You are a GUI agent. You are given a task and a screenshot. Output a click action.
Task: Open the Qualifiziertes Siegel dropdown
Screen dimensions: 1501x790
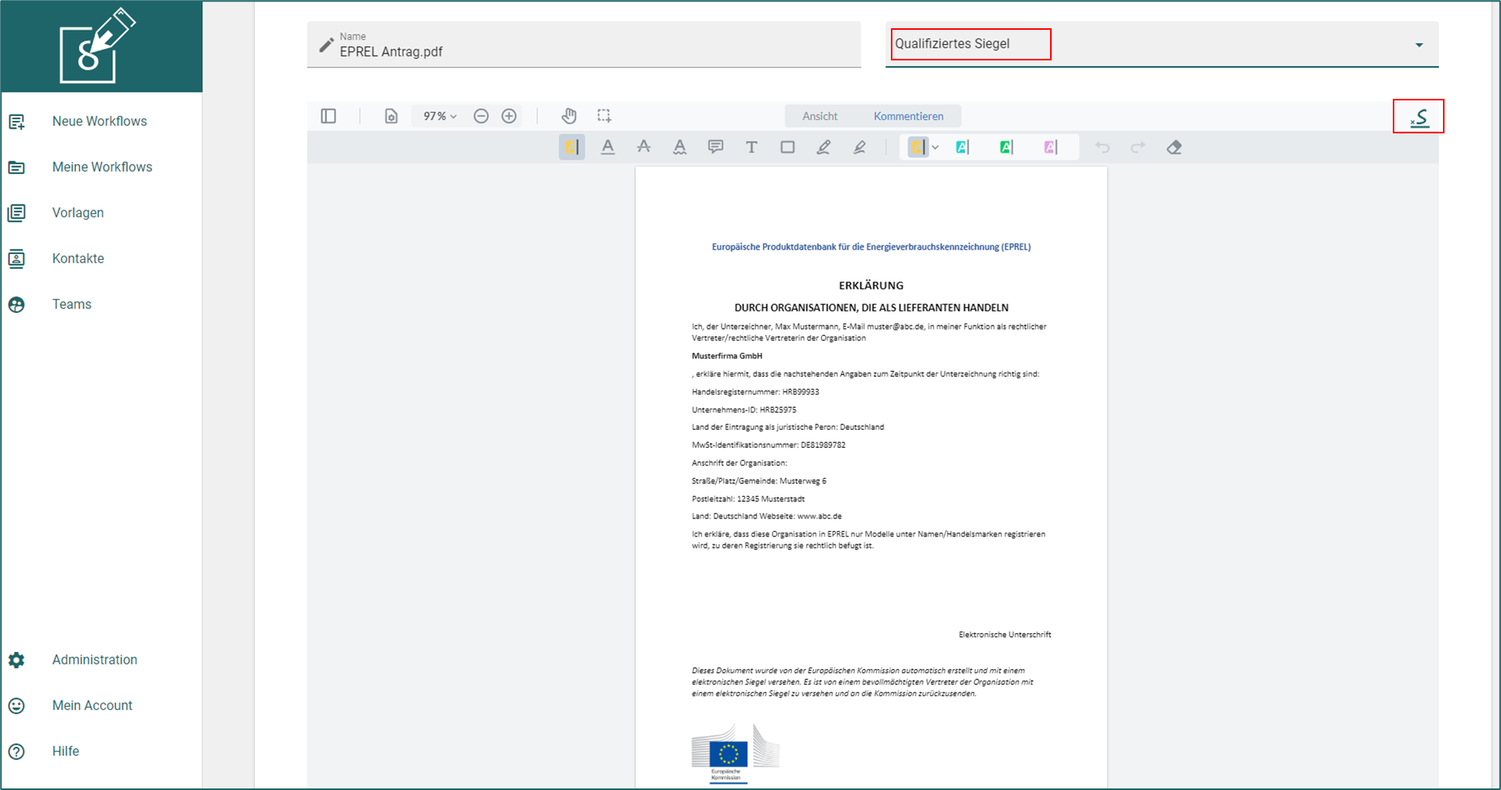pos(1162,45)
